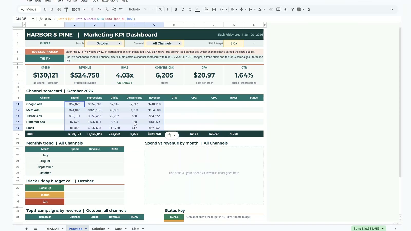Open the paste options dropdown

point(172,135)
